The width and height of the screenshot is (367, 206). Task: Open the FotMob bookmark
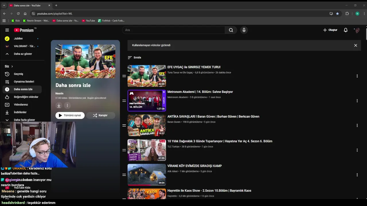111,21
